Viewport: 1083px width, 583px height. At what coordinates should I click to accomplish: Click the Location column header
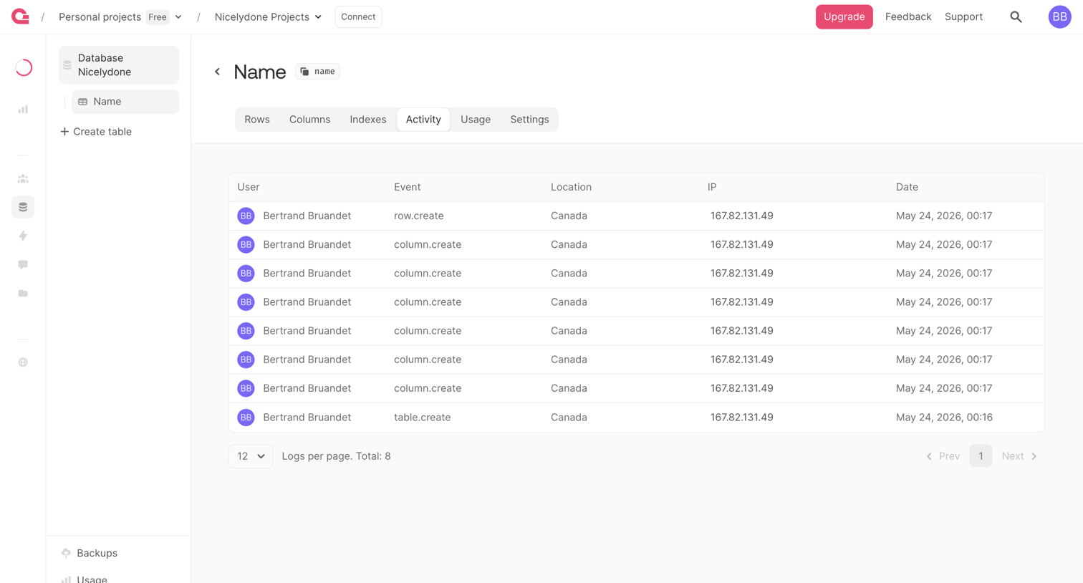(x=571, y=187)
